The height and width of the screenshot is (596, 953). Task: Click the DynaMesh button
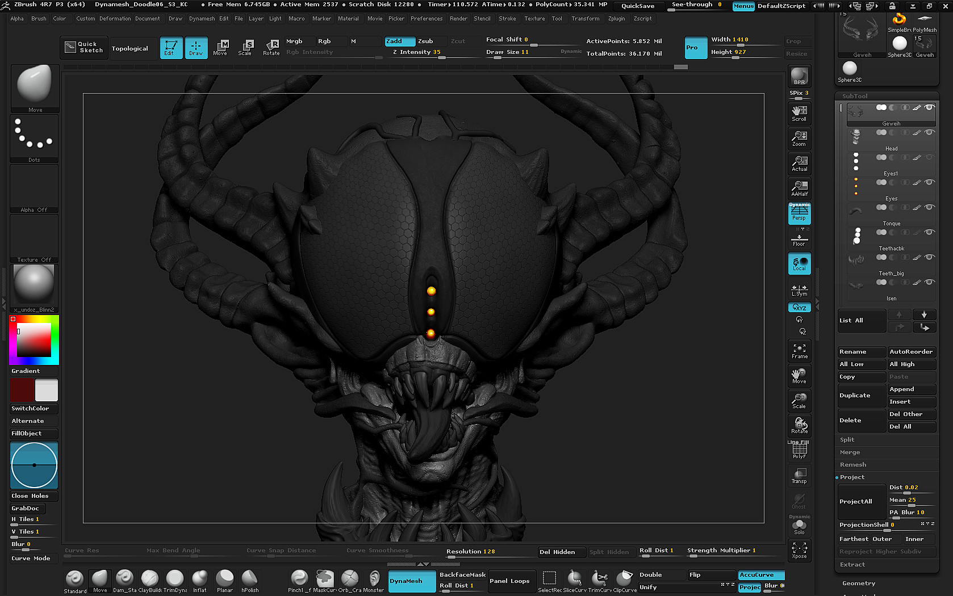tap(412, 581)
